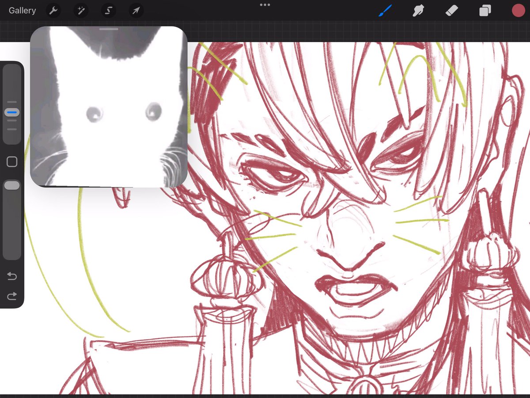Undo the last stroke
Screen dimensions: 530x398
[x=12, y=276]
